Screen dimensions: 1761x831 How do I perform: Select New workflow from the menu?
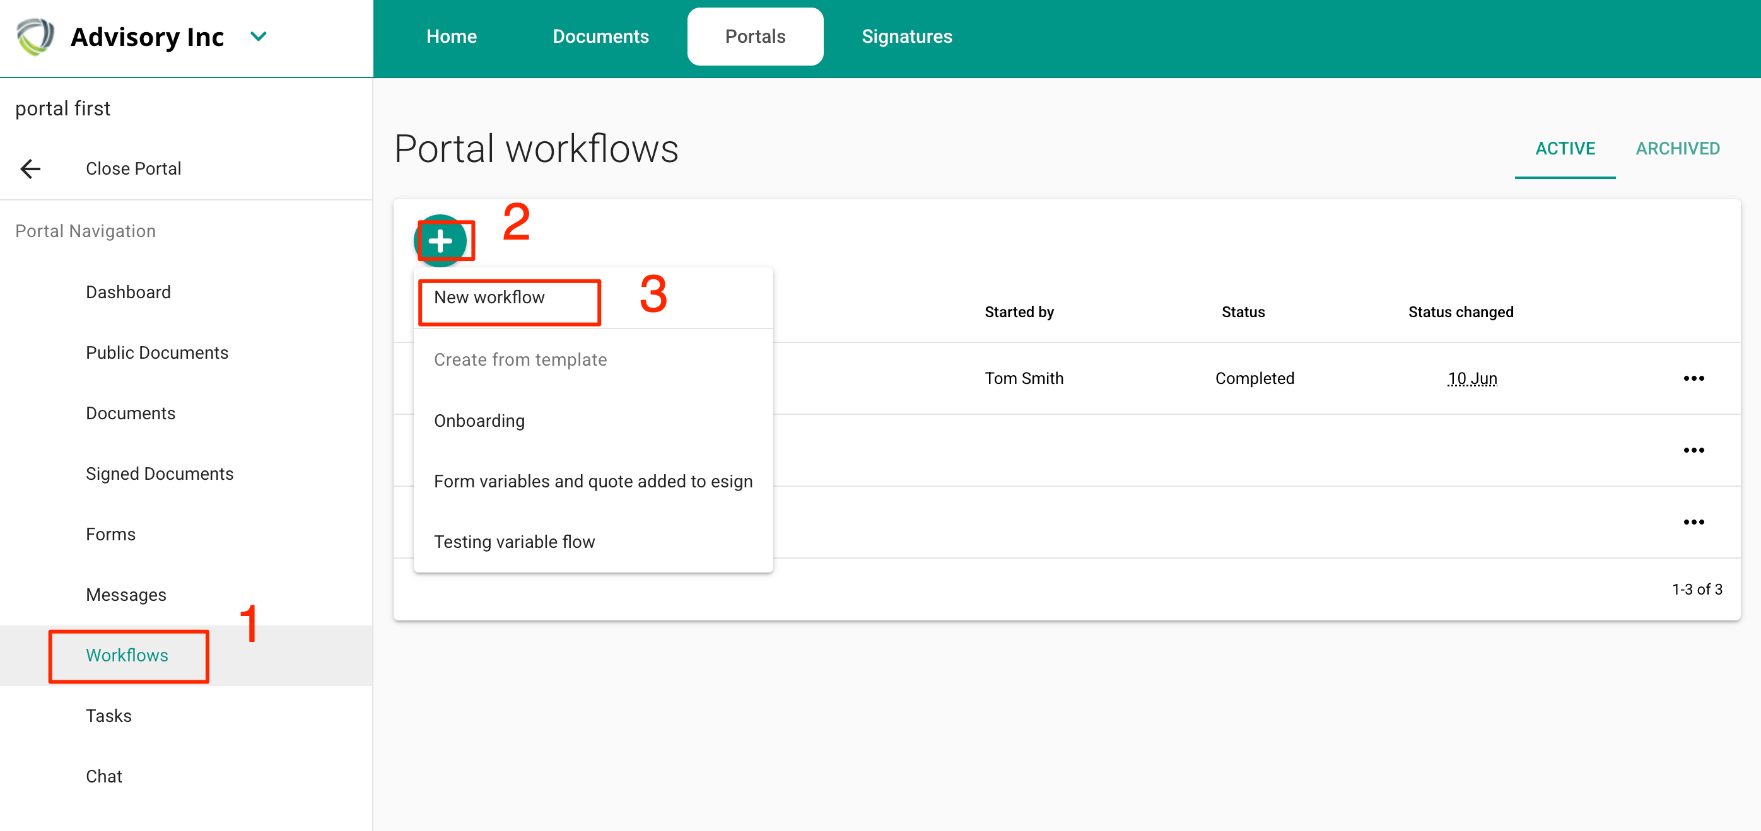(489, 298)
